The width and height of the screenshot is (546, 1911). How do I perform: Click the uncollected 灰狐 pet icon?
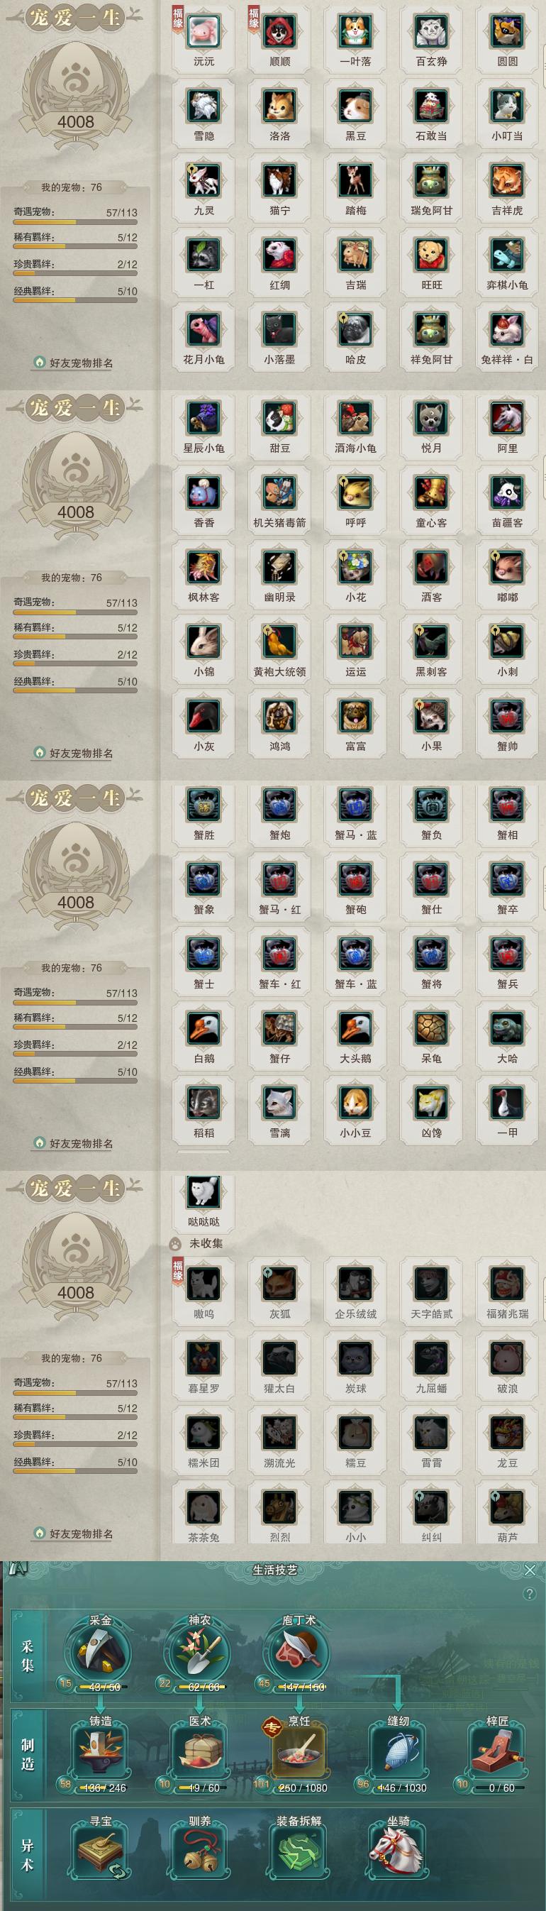(x=279, y=1284)
